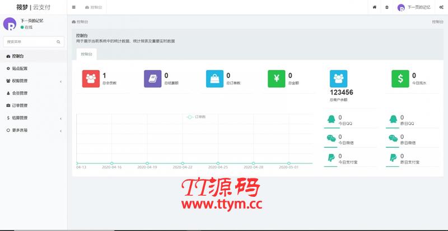The image size is (448, 231).
Task: Open the 订单管理 sidebar menu item
Action: coord(34,105)
